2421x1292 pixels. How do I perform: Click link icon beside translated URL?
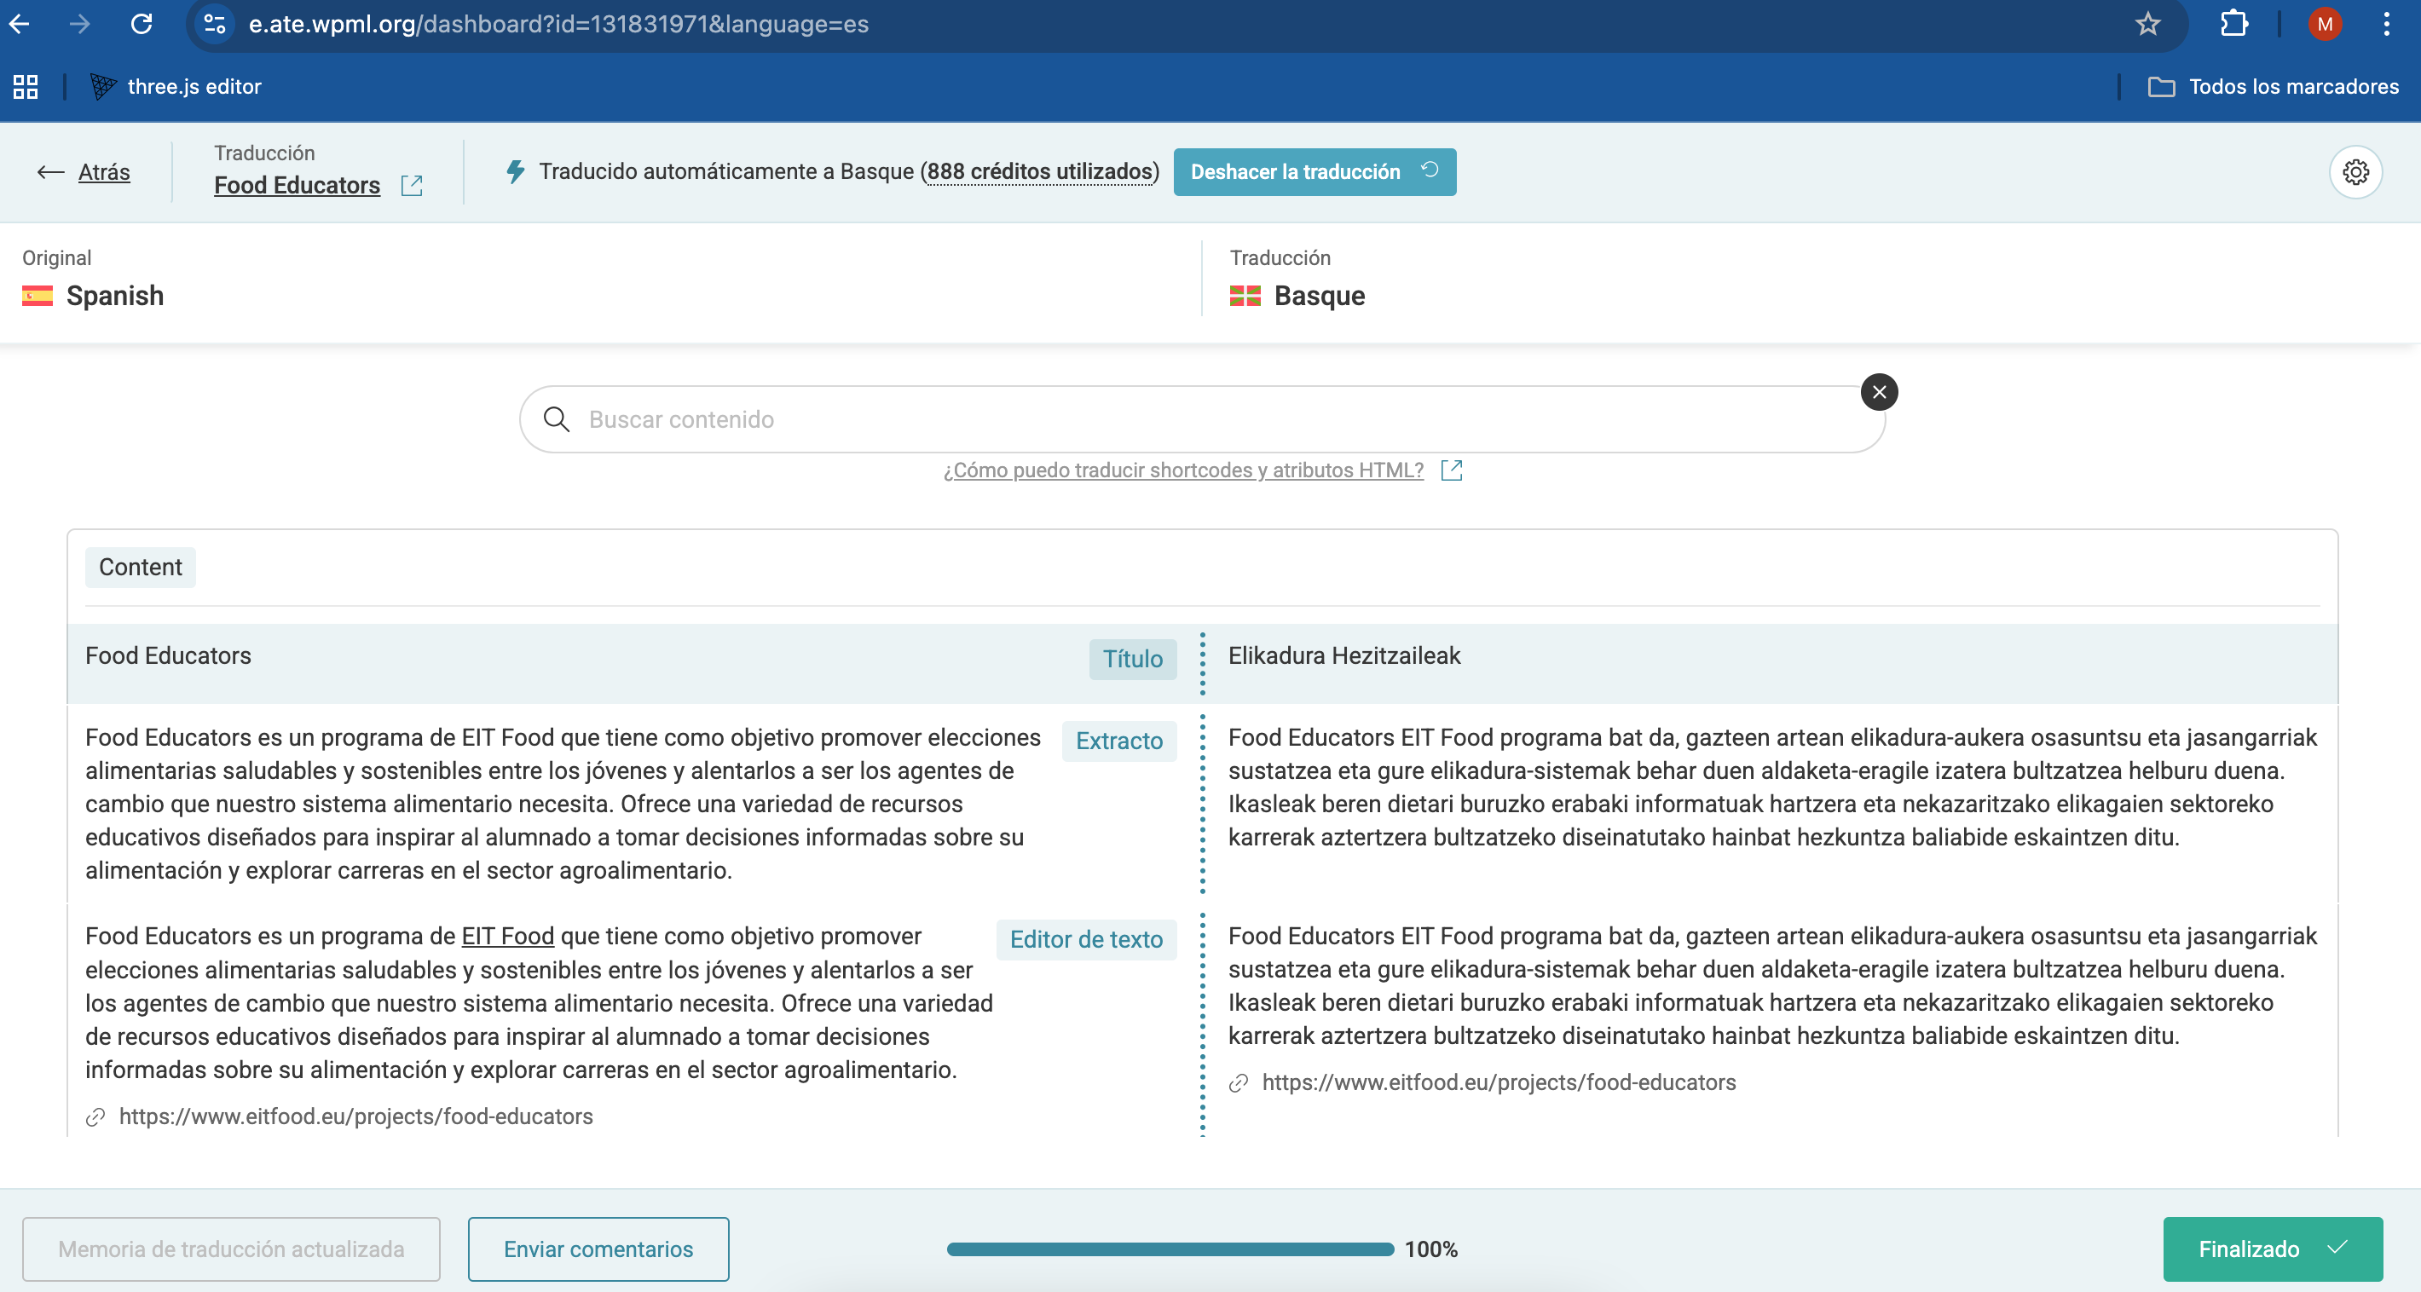1239,1083
